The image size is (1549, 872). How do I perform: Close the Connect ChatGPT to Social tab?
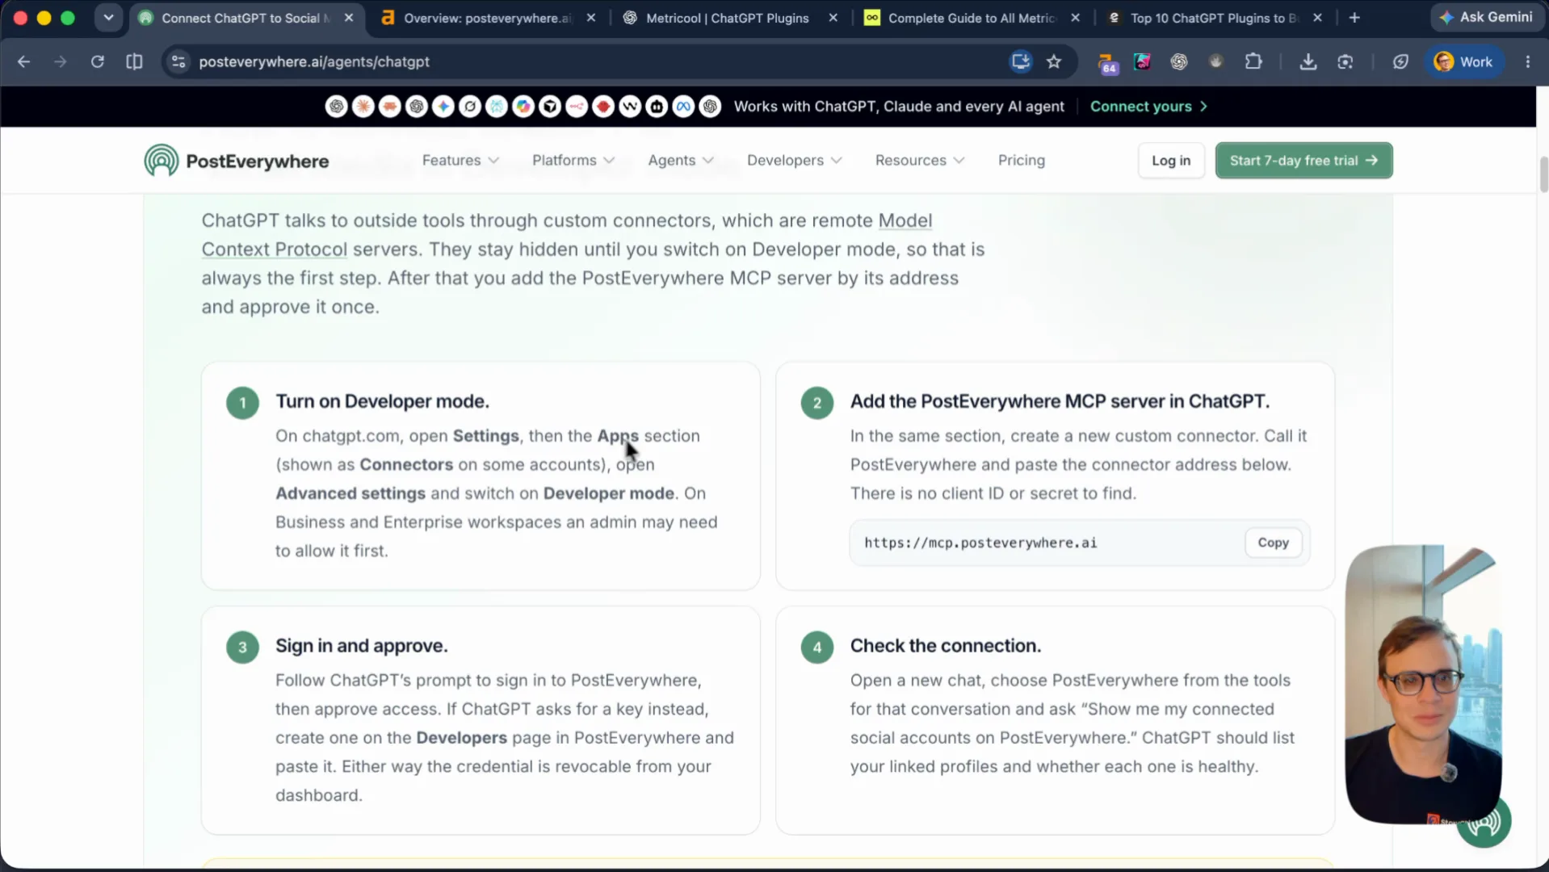pos(349,18)
